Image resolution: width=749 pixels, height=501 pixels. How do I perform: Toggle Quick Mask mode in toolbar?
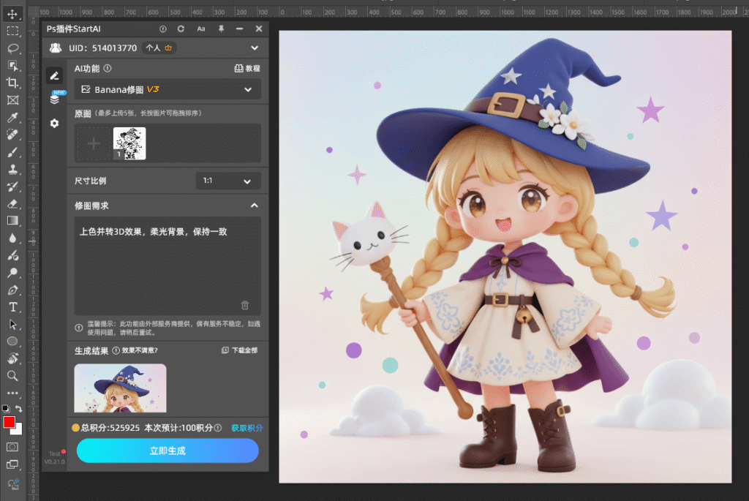tap(12, 446)
